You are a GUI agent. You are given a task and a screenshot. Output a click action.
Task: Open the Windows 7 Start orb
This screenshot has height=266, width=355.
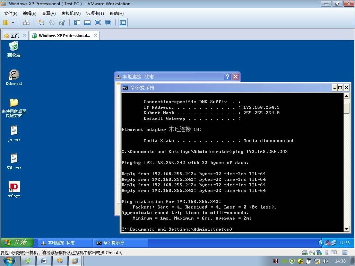coord(9,261)
